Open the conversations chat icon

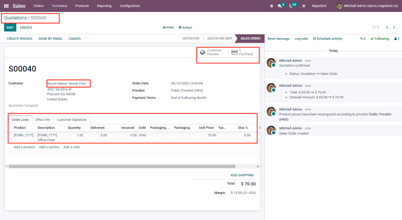coord(280,6)
